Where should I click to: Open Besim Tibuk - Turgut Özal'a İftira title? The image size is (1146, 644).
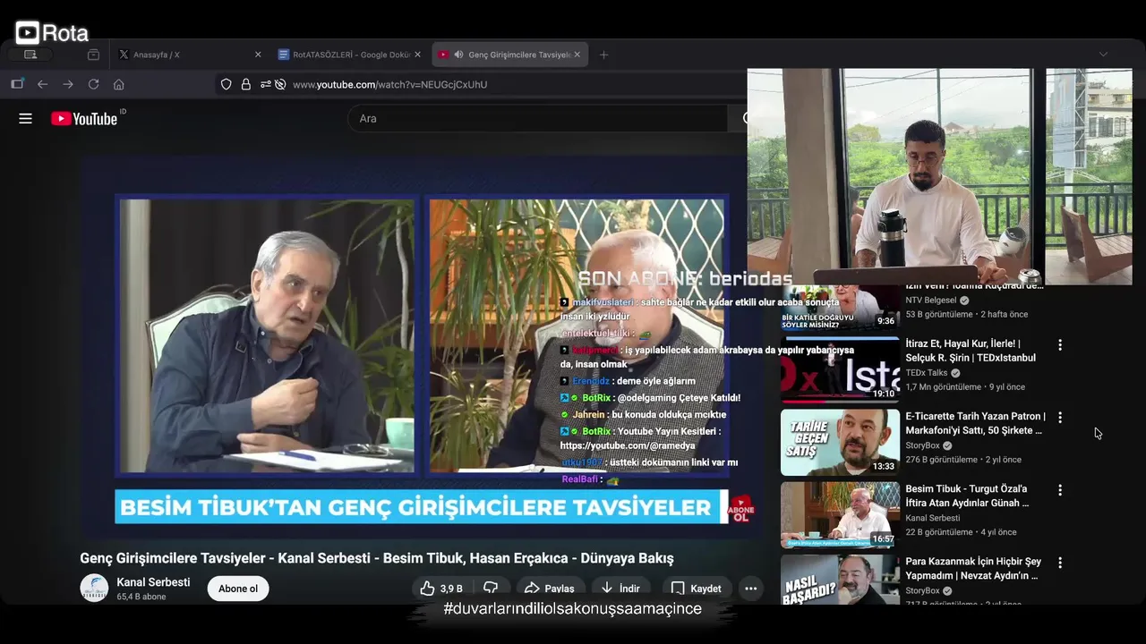(967, 496)
